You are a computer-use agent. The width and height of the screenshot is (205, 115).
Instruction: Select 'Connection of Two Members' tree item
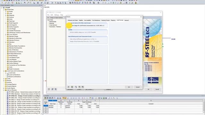click(17, 65)
